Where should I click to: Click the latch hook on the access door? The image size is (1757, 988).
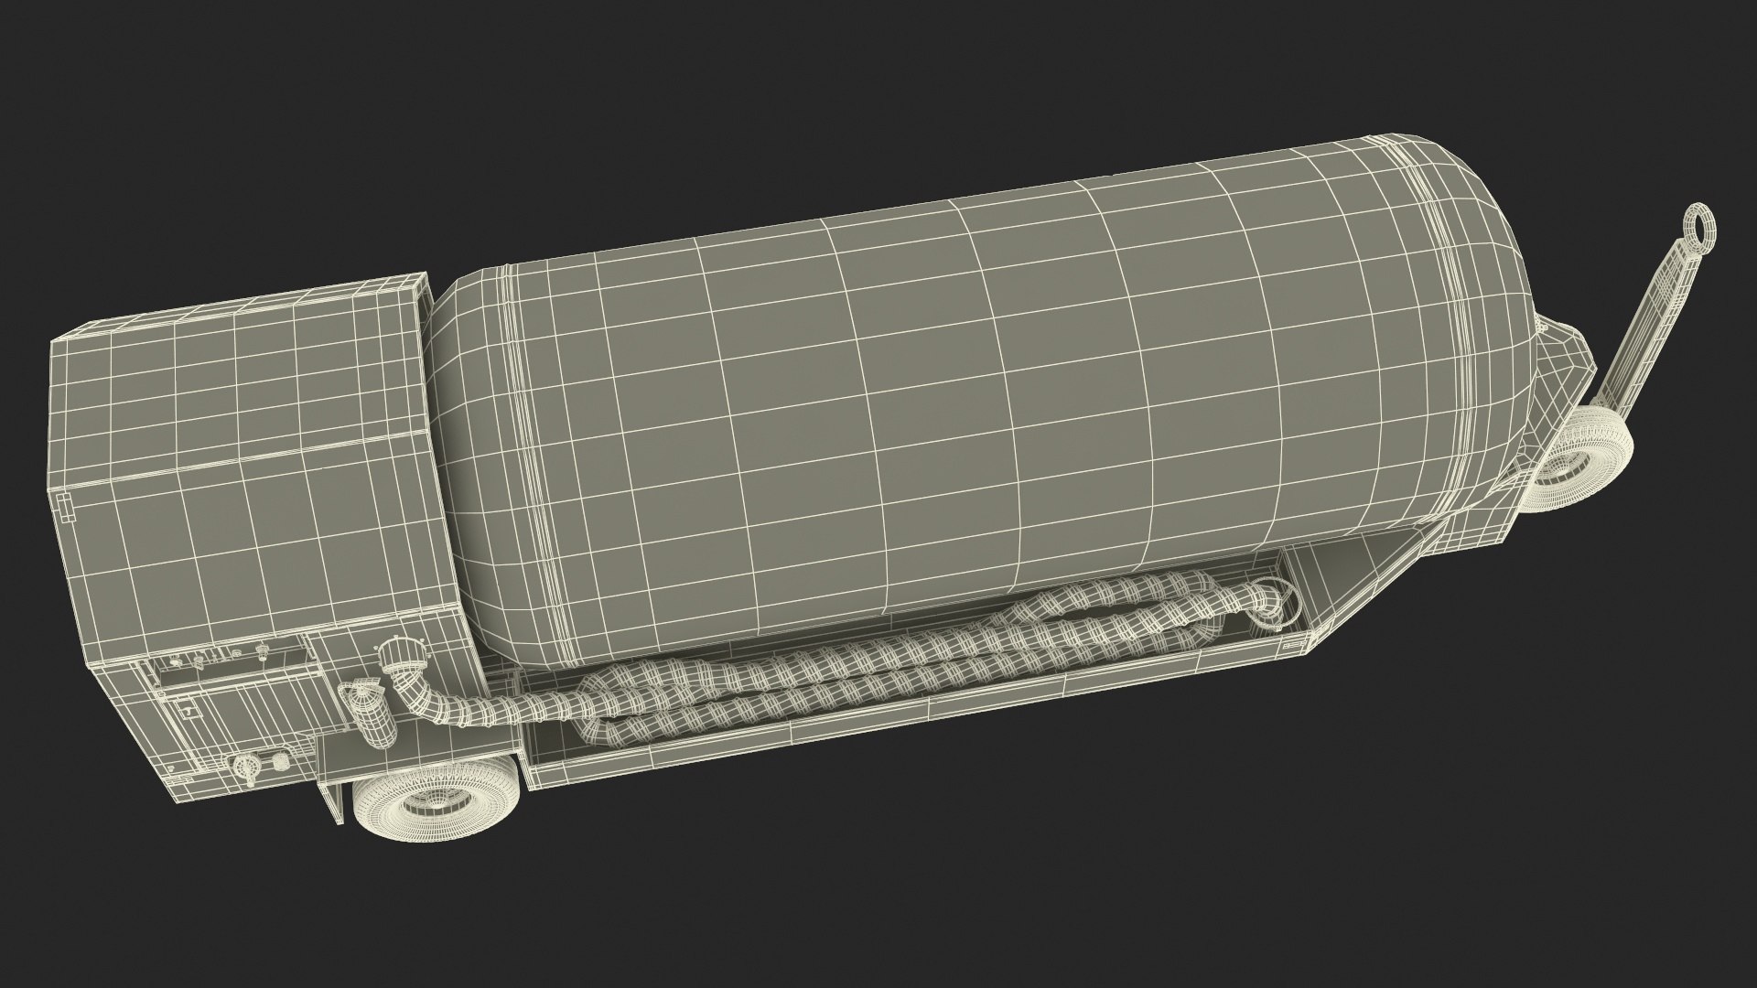pyautogui.click(x=188, y=713)
